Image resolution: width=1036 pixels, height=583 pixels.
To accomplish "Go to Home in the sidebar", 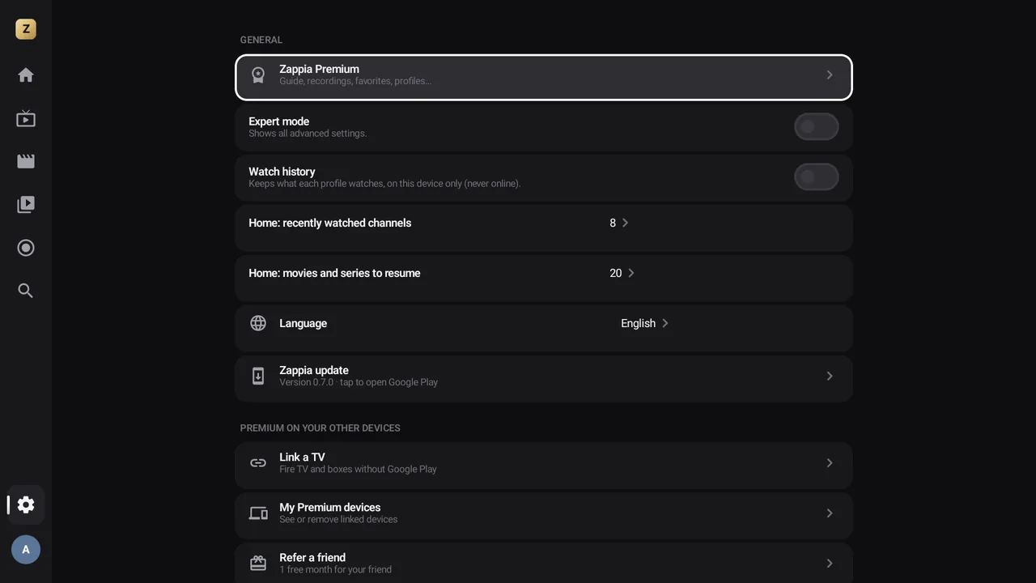I will point(26,75).
